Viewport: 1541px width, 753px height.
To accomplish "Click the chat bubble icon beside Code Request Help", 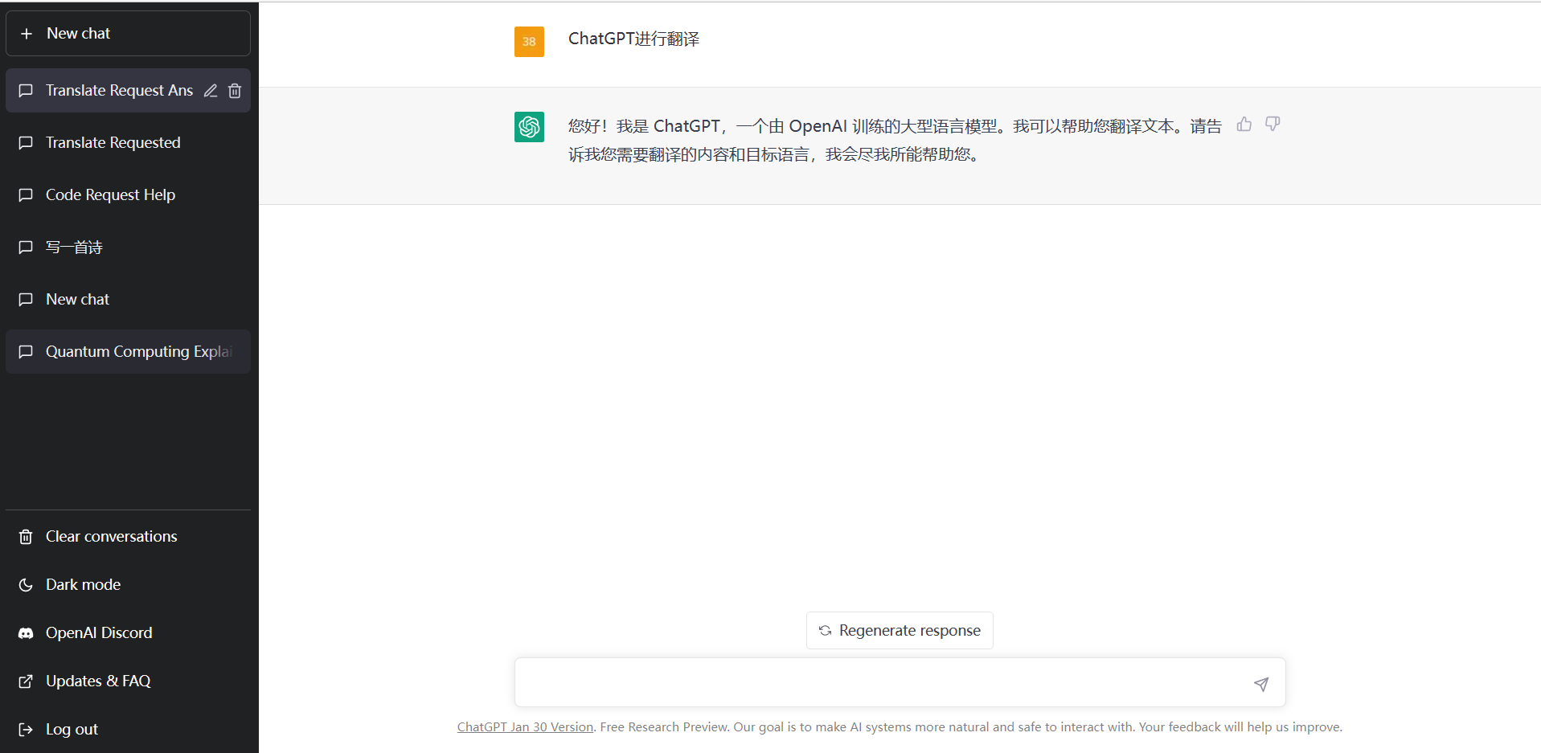I will tap(26, 195).
